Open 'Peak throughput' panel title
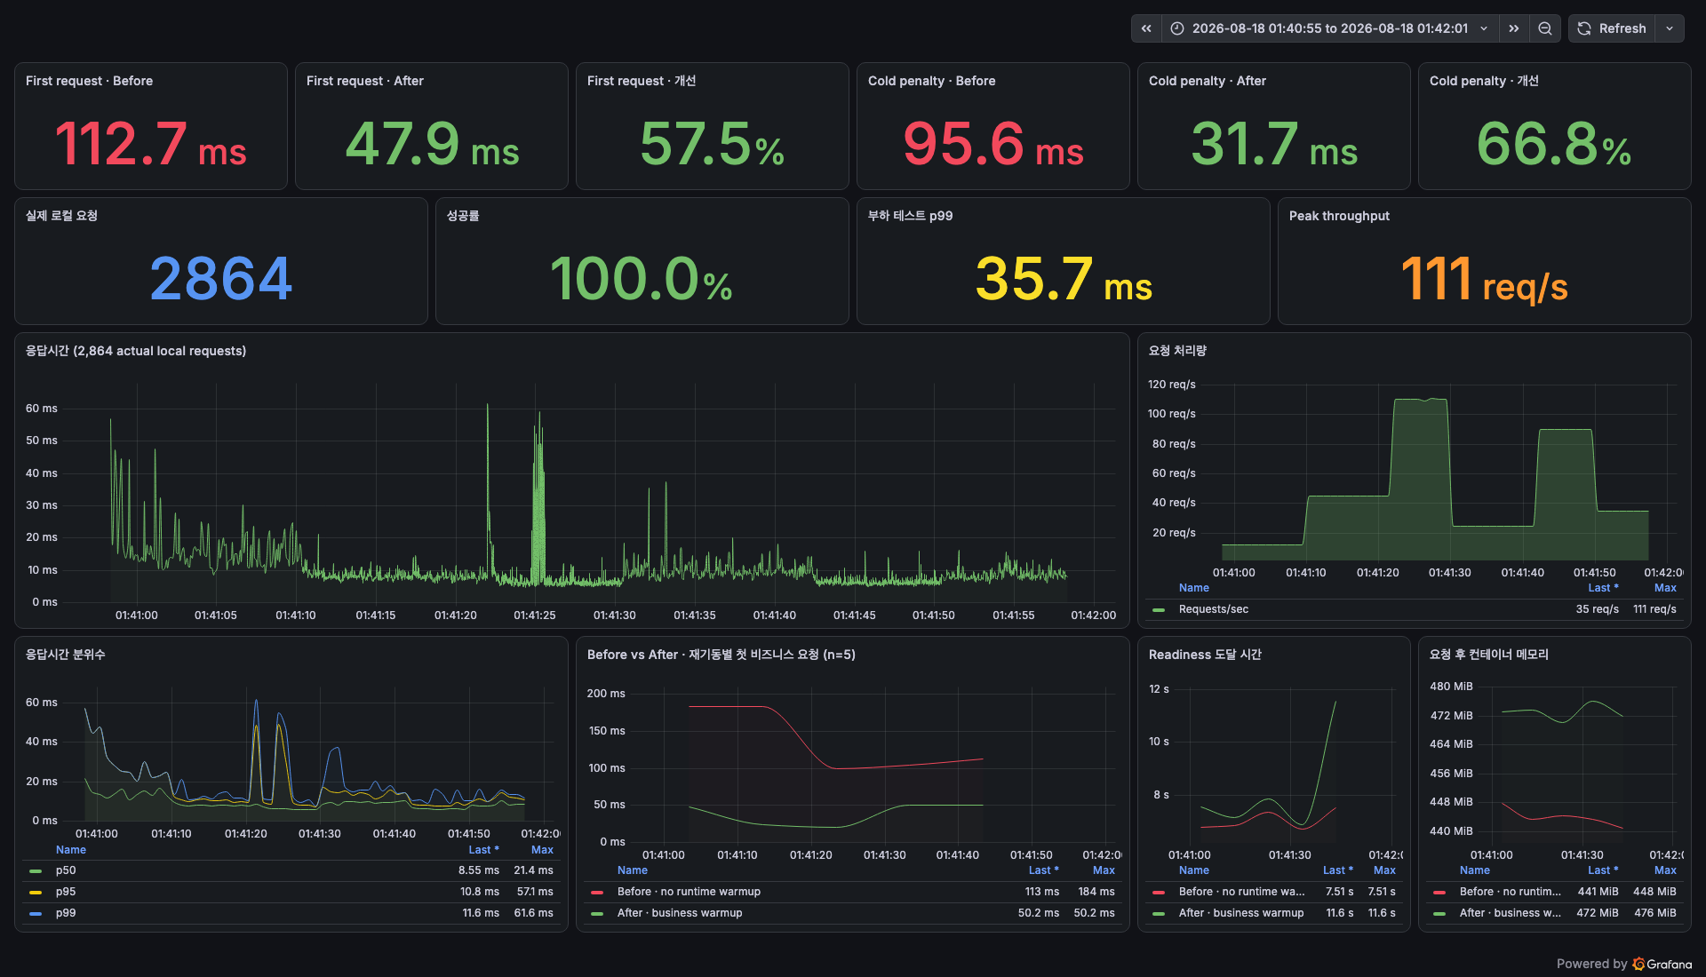Screen dimensions: 1706x977 pyautogui.click(x=1339, y=216)
